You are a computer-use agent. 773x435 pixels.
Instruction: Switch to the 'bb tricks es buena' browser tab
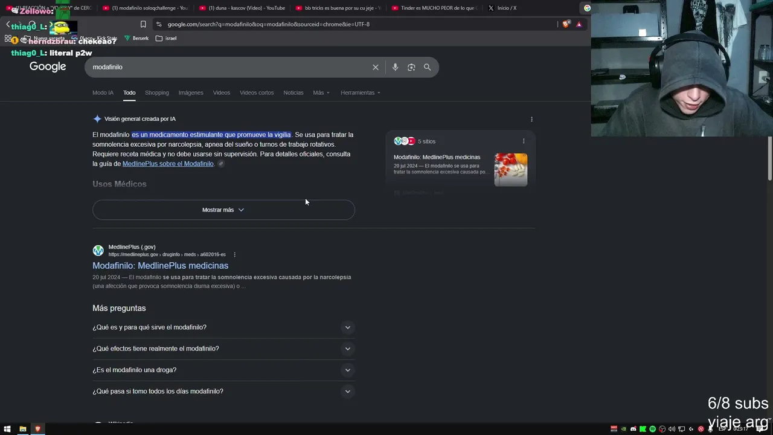[338, 8]
